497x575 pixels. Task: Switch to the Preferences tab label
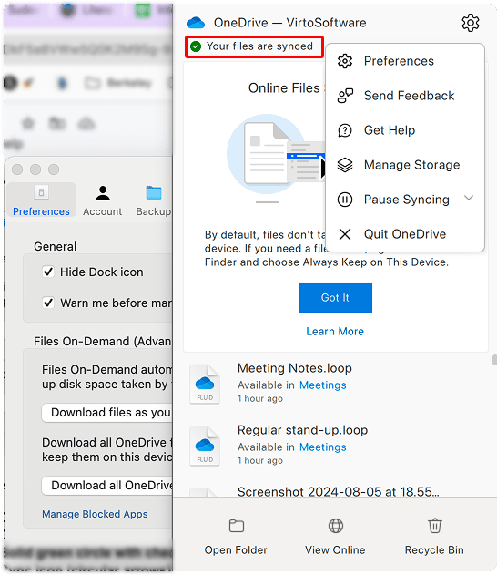click(x=41, y=211)
